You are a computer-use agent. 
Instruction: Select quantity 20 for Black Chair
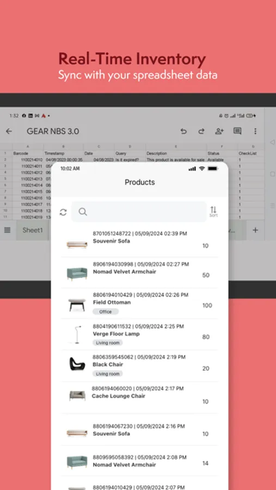click(206, 369)
